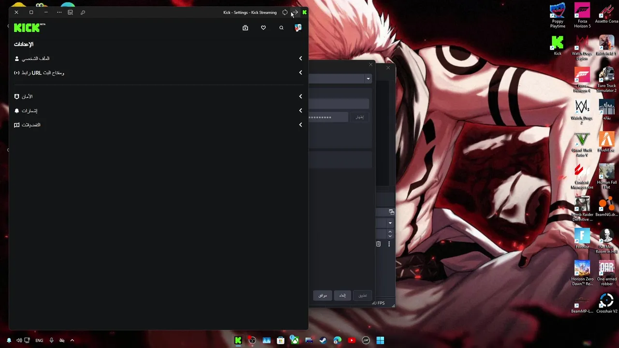Click the key password icon in title bar
This screenshot has width=619, height=348.
coord(83,13)
